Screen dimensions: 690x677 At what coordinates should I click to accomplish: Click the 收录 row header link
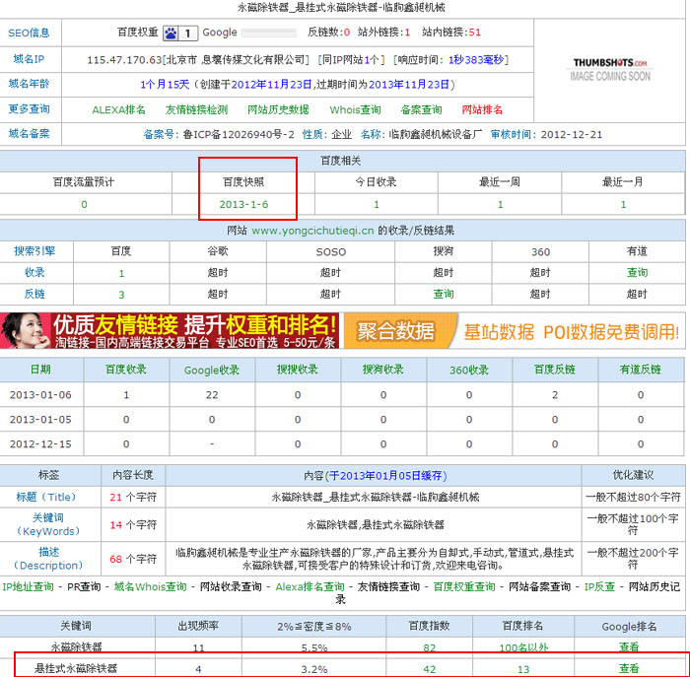pos(34,272)
